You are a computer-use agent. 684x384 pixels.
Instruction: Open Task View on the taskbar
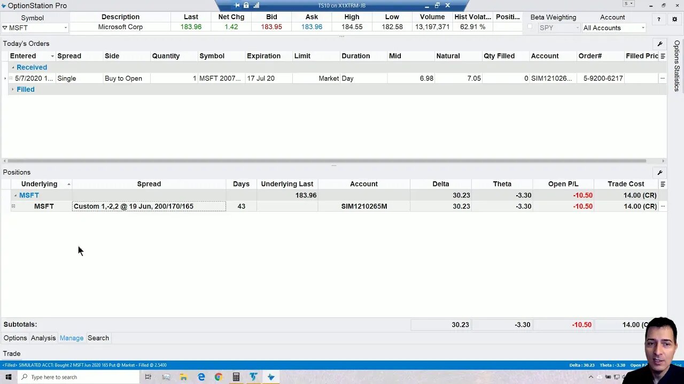coord(148,377)
